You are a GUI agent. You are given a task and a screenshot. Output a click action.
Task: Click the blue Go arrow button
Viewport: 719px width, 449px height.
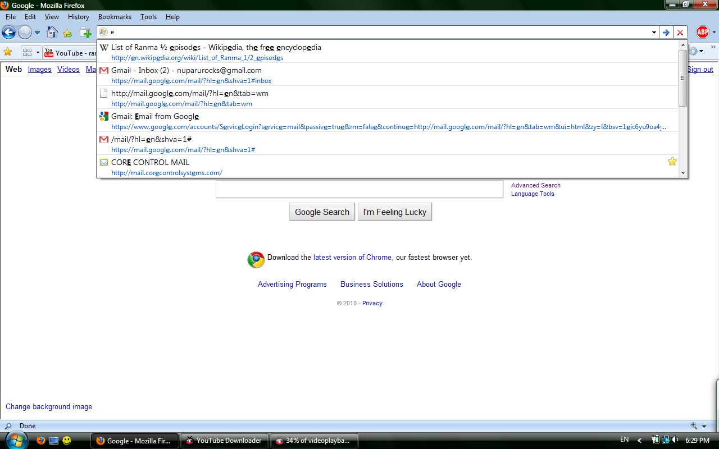666,33
